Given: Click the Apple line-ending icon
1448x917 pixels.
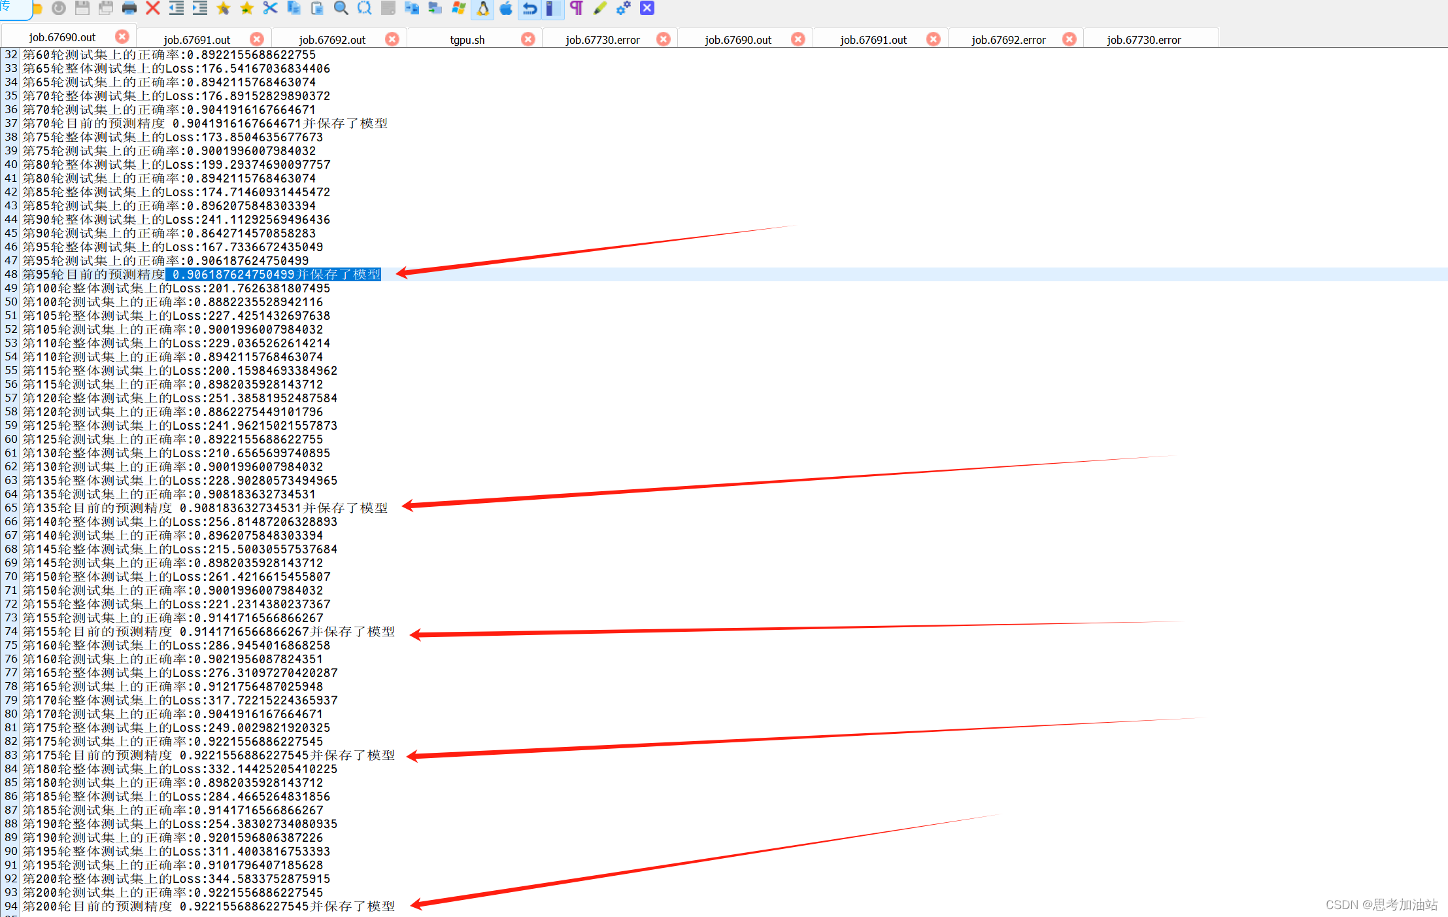Looking at the screenshot, I should (506, 8).
